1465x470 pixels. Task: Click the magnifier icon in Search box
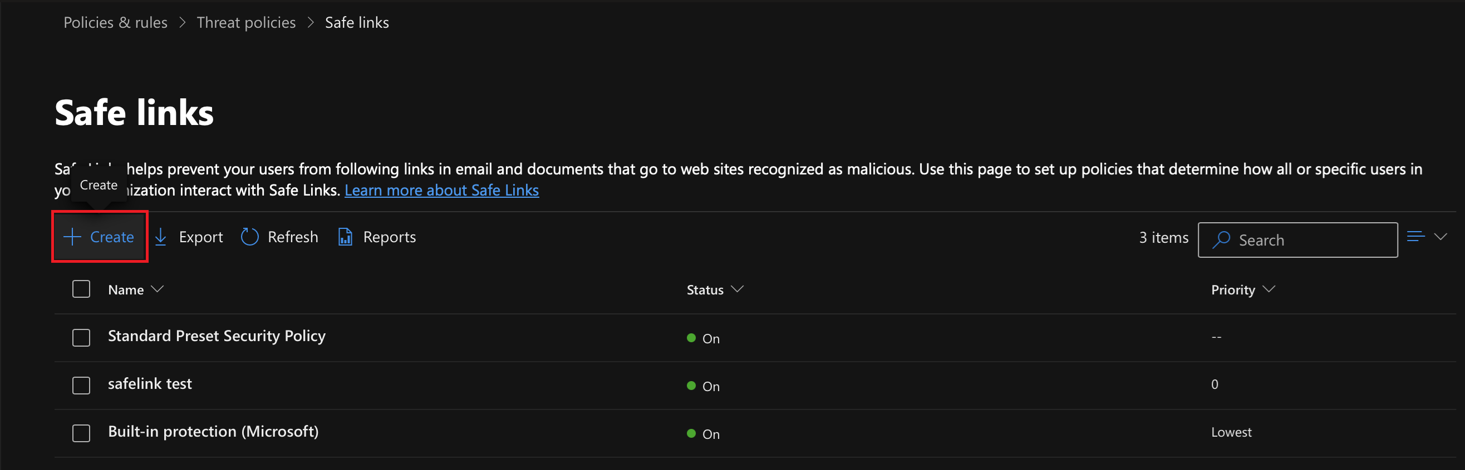pos(1221,240)
